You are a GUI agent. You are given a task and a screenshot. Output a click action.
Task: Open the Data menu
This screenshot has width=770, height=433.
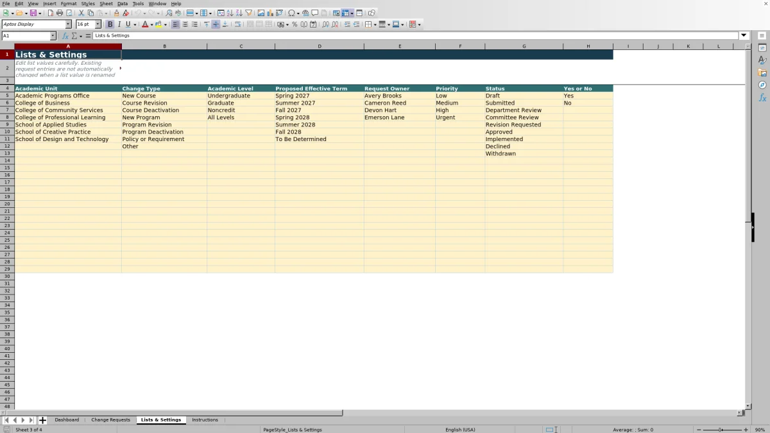click(x=122, y=4)
